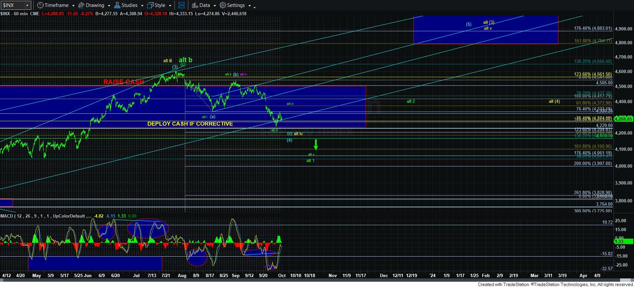
Task: Open the Drawing menu label
Action: click(95, 5)
